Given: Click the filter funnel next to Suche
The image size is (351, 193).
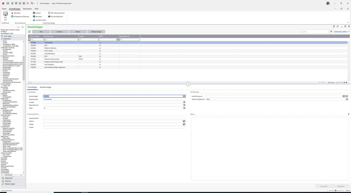Looking at the screenshot, I should click(331, 32).
